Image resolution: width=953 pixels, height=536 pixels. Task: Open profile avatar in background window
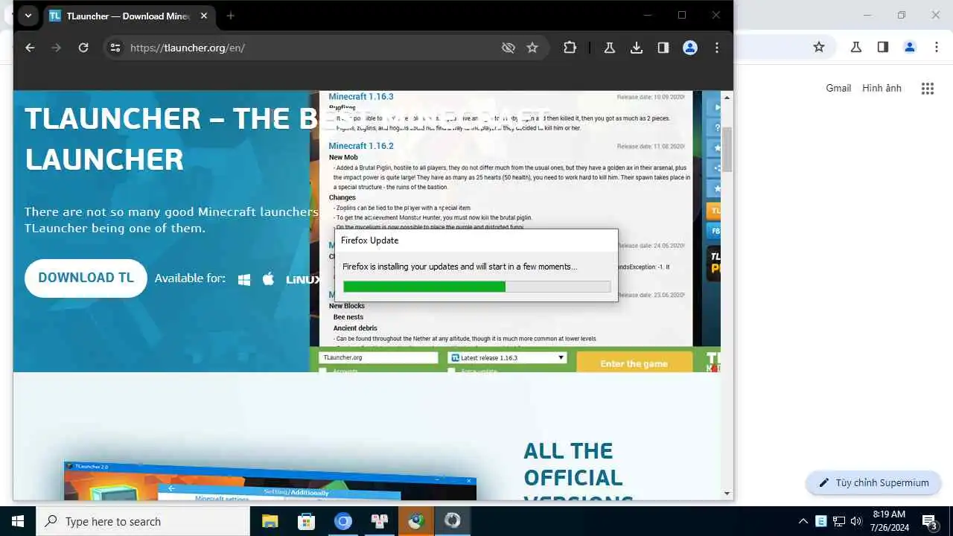(x=910, y=47)
